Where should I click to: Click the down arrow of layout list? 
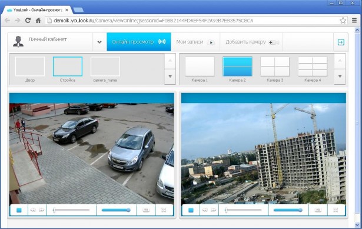tap(340, 77)
